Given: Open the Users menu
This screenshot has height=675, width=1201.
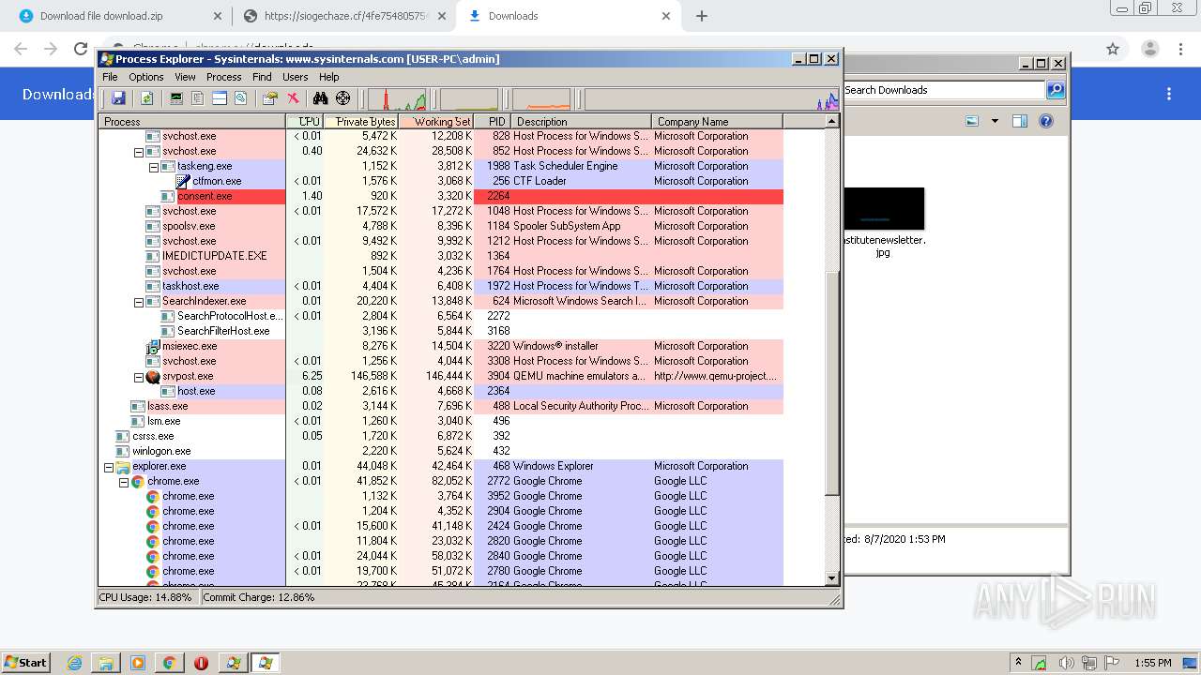Looking at the screenshot, I should 296,77.
